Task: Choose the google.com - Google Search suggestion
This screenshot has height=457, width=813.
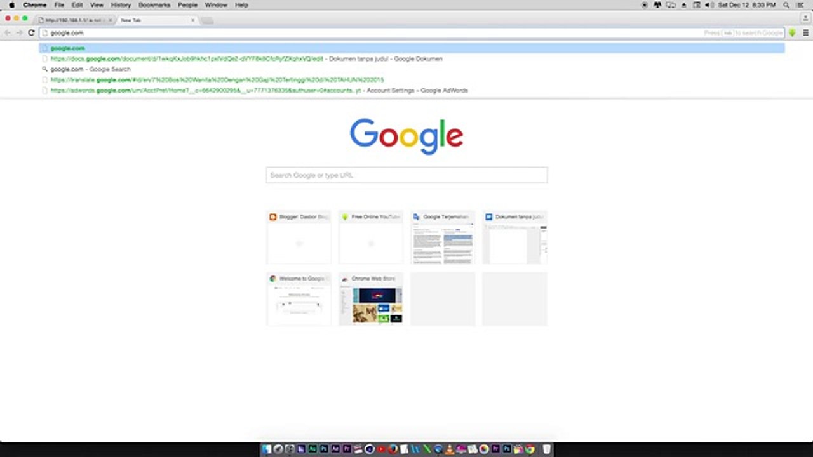Action: click(412, 69)
